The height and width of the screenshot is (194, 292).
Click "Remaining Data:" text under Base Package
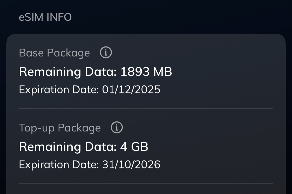[x=68, y=72]
